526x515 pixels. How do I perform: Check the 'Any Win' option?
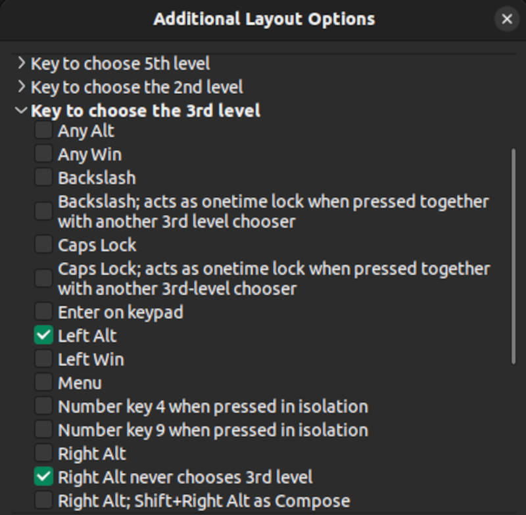click(x=43, y=154)
